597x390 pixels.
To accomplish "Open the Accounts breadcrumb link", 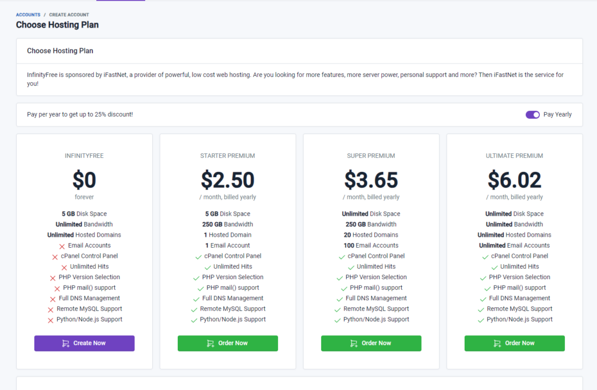I will [x=28, y=15].
